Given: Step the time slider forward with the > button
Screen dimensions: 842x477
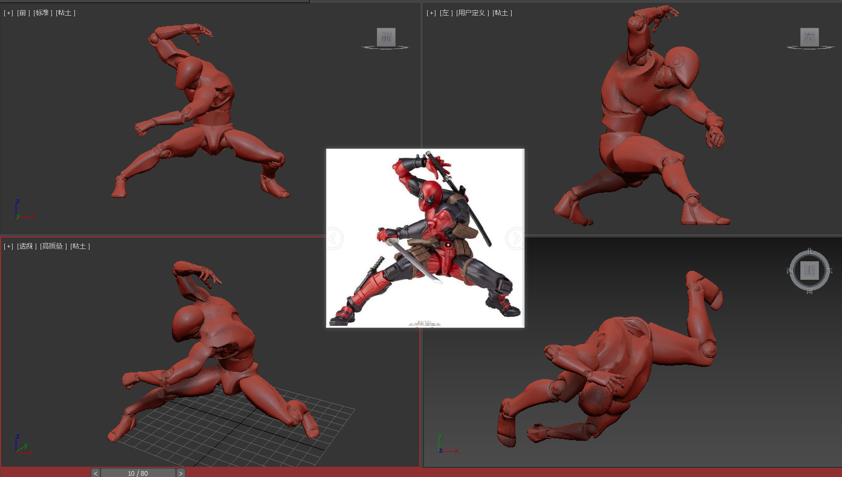Looking at the screenshot, I should [180, 473].
